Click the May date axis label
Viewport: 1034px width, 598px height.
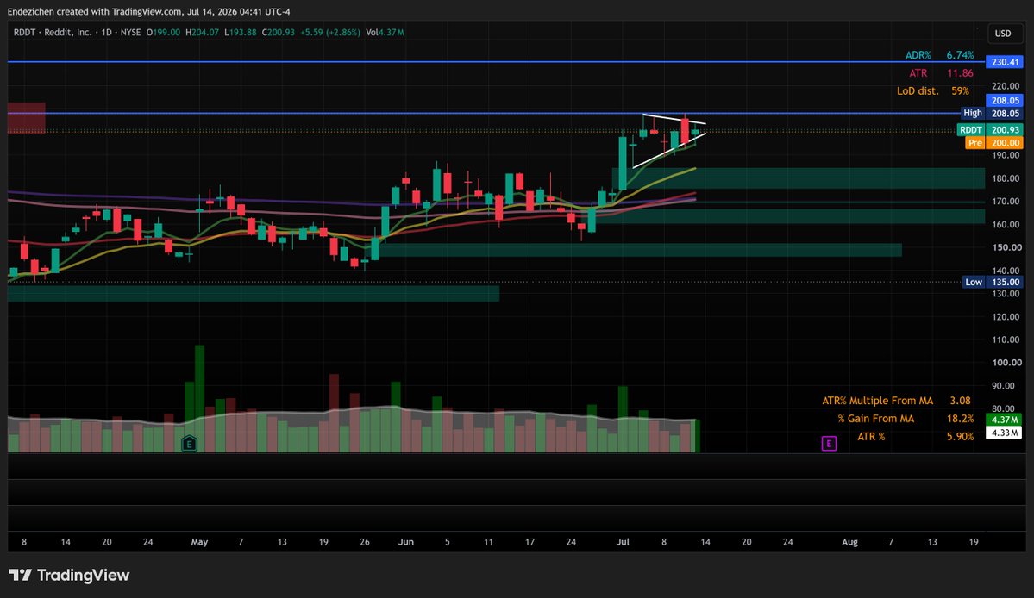pyautogui.click(x=199, y=542)
